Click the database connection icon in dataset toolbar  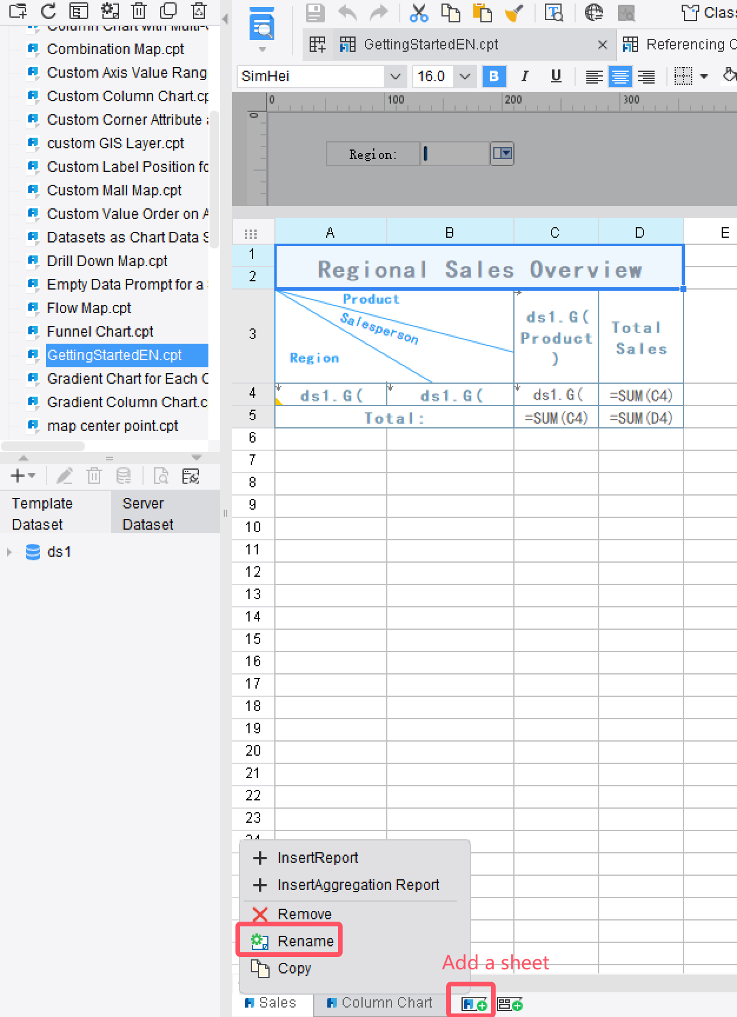click(x=124, y=476)
